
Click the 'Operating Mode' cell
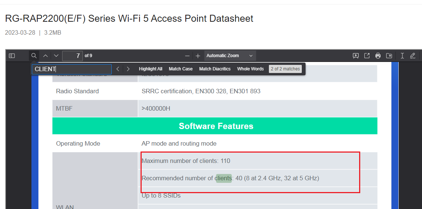coord(78,143)
